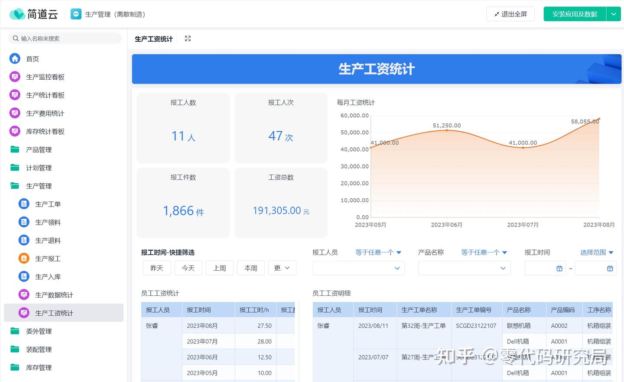This screenshot has width=624, height=382.
Task: Open the 生产报工 orange form icon
Action: tap(24, 259)
